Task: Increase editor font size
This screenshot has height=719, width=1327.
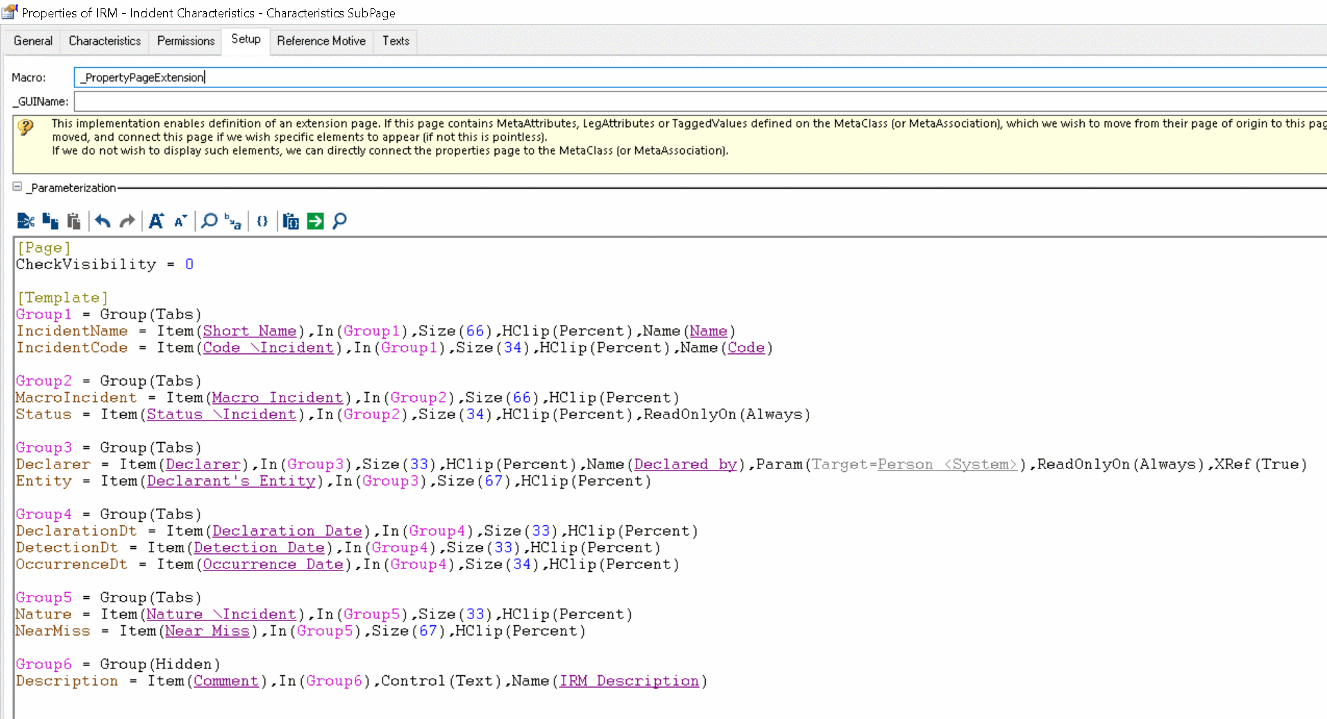Action: pyautogui.click(x=156, y=221)
